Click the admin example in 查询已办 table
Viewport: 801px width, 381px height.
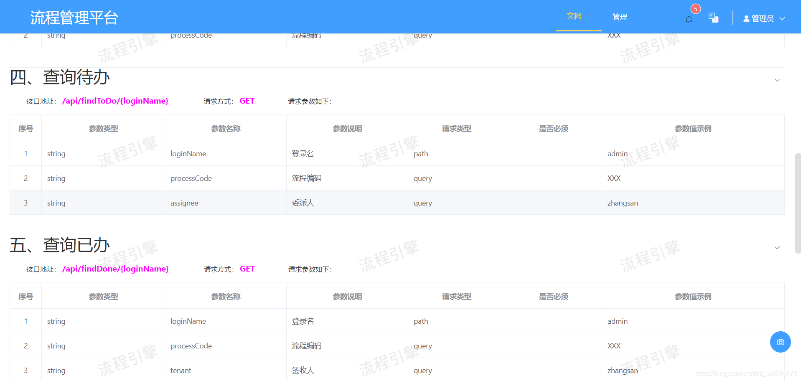[693, 321]
